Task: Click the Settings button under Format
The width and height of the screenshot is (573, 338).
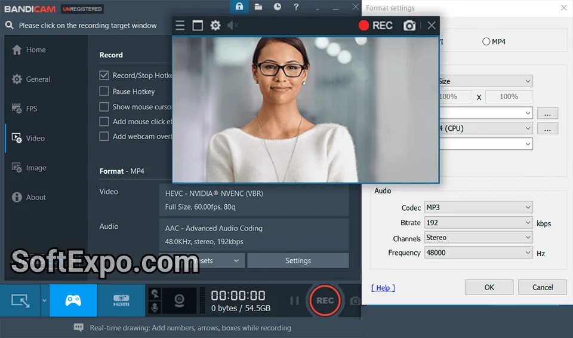Action: (x=298, y=261)
